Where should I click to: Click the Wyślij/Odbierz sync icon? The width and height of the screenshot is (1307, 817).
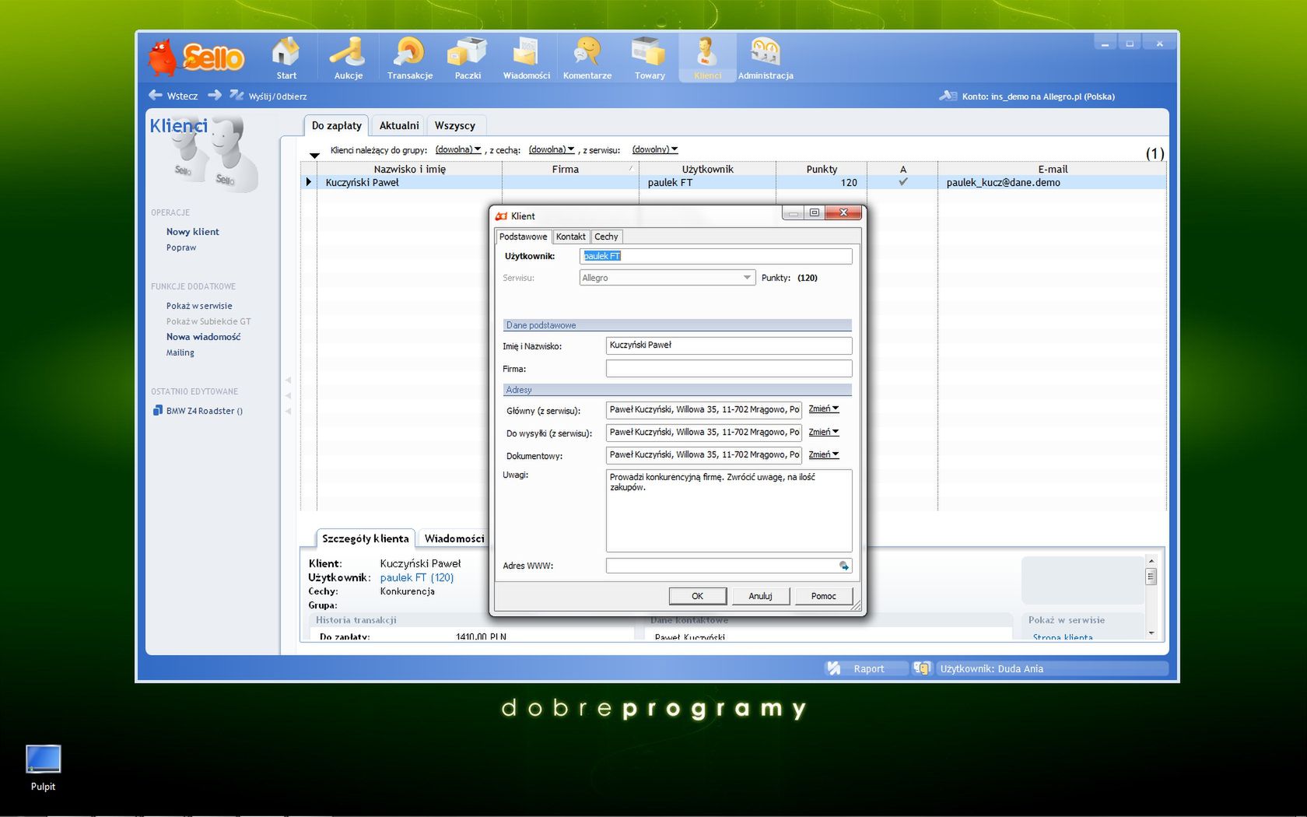[x=237, y=95]
